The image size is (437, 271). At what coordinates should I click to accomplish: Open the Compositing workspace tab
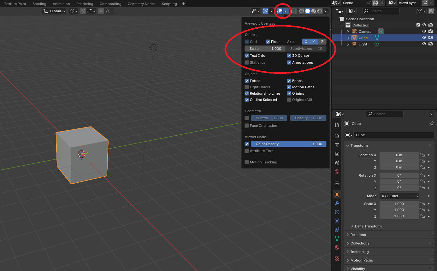[x=110, y=4]
